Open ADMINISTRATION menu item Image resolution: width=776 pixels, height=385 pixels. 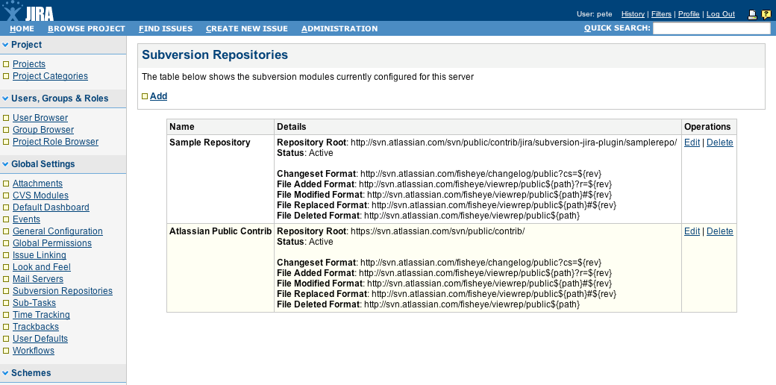pyautogui.click(x=339, y=28)
